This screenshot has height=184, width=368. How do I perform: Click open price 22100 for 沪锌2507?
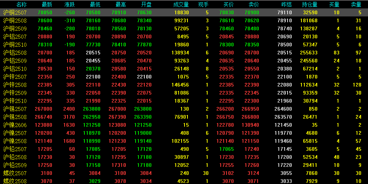click(x=144, y=77)
